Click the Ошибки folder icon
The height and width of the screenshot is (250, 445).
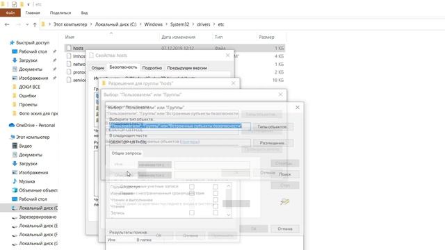coord(15,96)
